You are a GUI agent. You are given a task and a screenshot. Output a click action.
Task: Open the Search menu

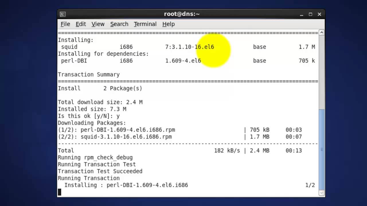[119, 24]
